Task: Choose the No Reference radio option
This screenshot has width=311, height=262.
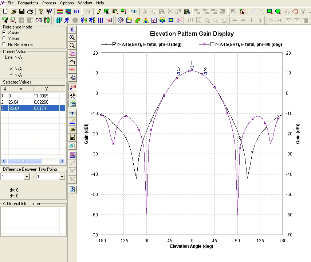Action: 4,45
